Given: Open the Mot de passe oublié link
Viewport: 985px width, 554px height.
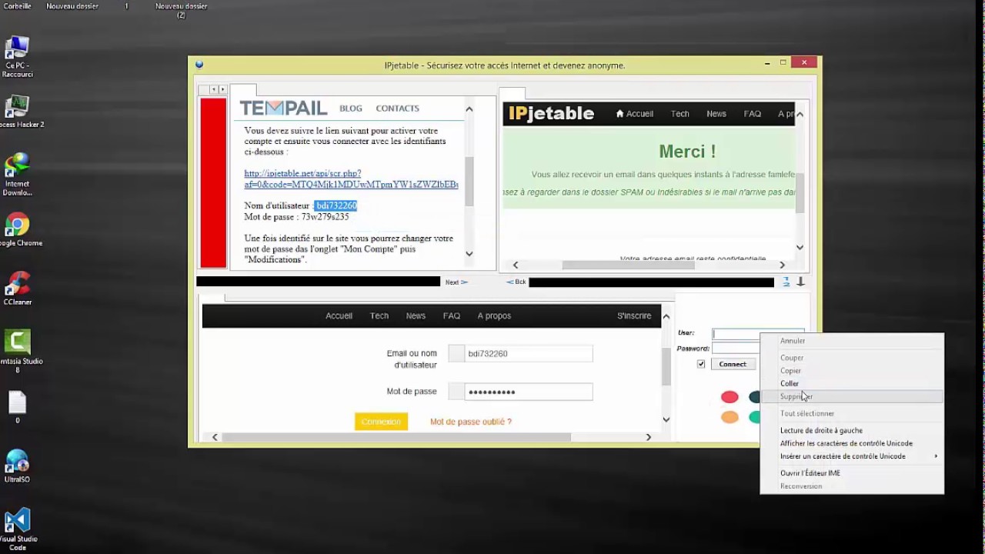Looking at the screenshot, I should tap(470, 422).
